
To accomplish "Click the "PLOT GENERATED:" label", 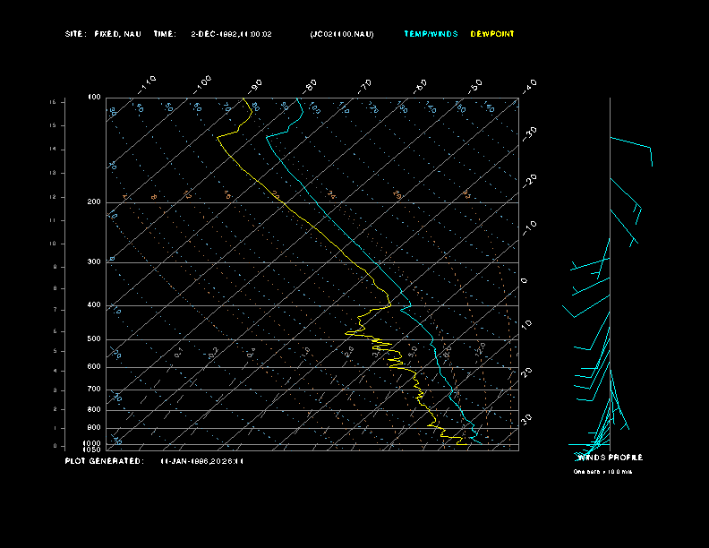I will 105,461.
